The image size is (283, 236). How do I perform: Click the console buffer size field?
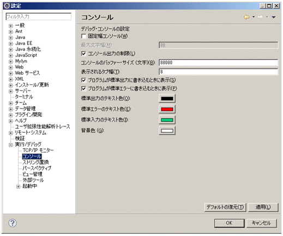[x=218, y=63]
